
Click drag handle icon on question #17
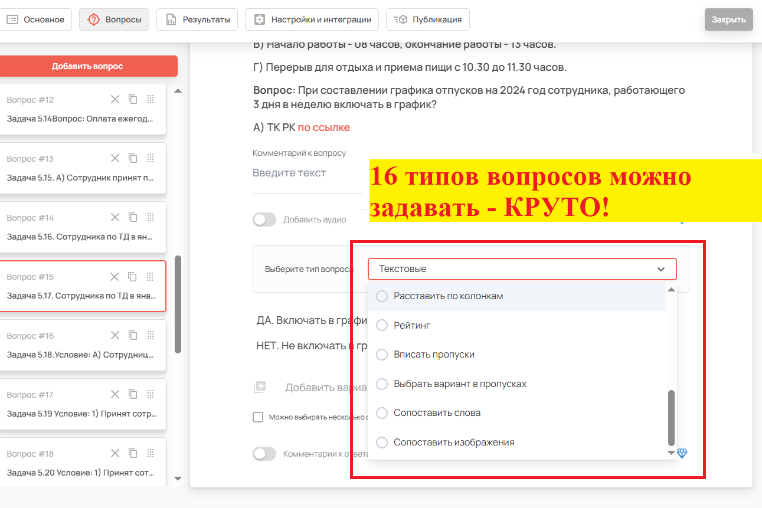pyautogui.click(x=150, y=395)
